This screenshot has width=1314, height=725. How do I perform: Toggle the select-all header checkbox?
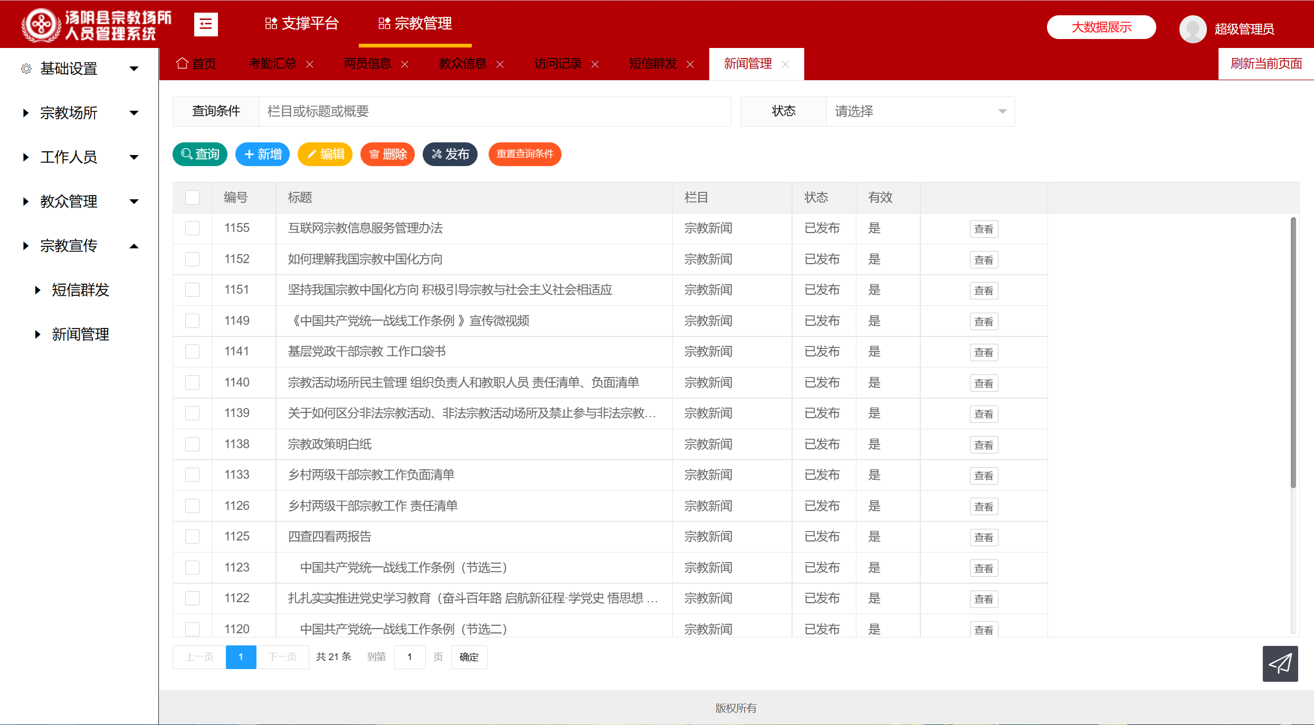pyautogui.click(x=192, y=198)
